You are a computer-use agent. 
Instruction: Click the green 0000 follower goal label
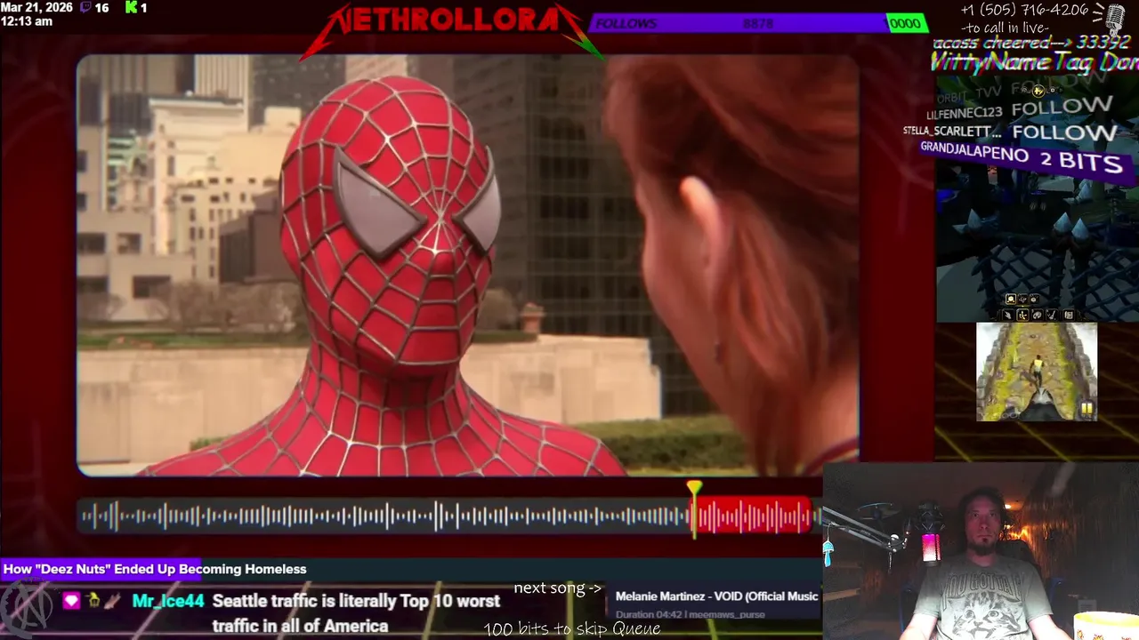coord(905,23)
